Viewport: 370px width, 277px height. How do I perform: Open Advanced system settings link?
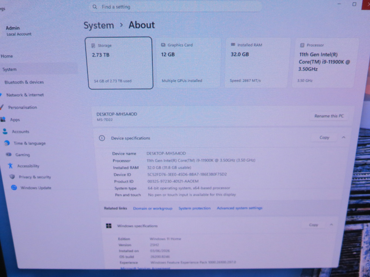(239, 208)
